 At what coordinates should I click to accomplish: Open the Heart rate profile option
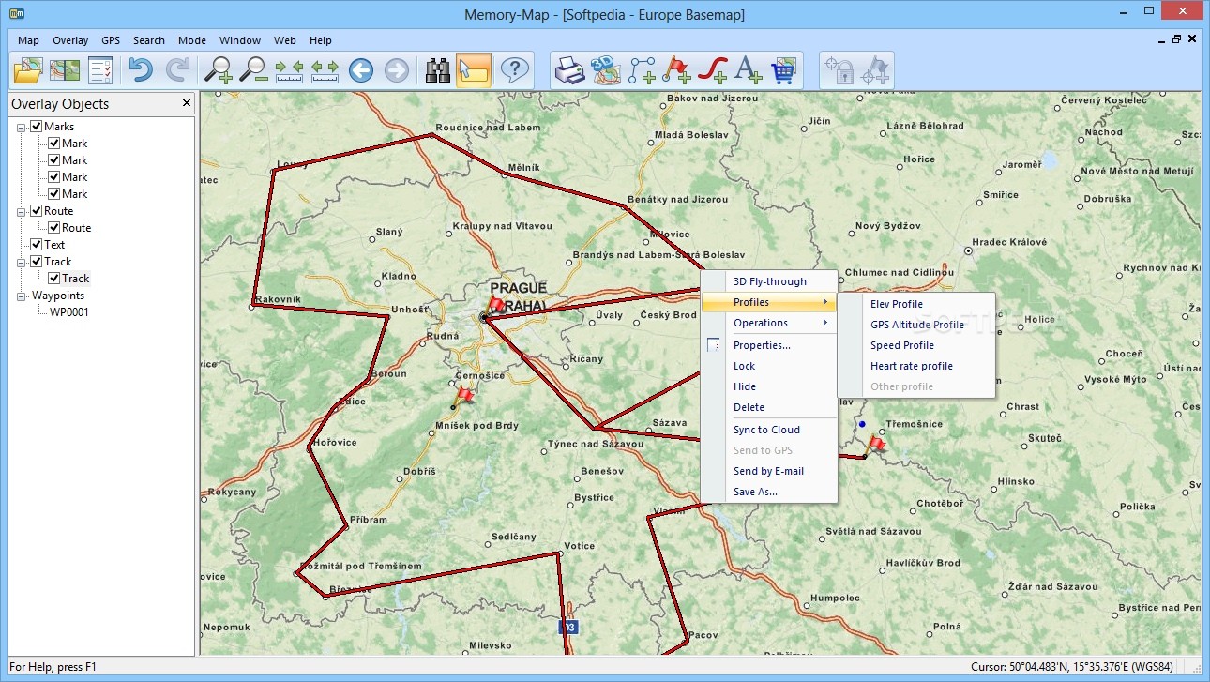point(916,366)
